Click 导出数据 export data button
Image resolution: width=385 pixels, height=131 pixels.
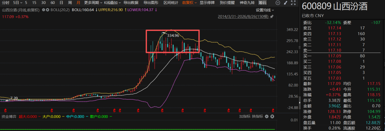click(x=130, y=3)
